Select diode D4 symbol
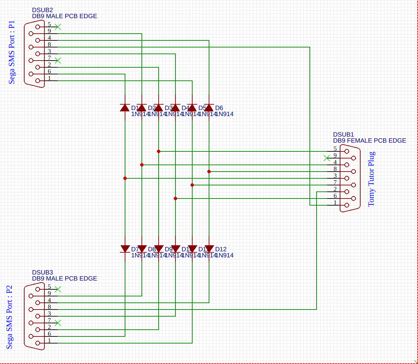This screenshot has height=364, width=418. [175, 108]
